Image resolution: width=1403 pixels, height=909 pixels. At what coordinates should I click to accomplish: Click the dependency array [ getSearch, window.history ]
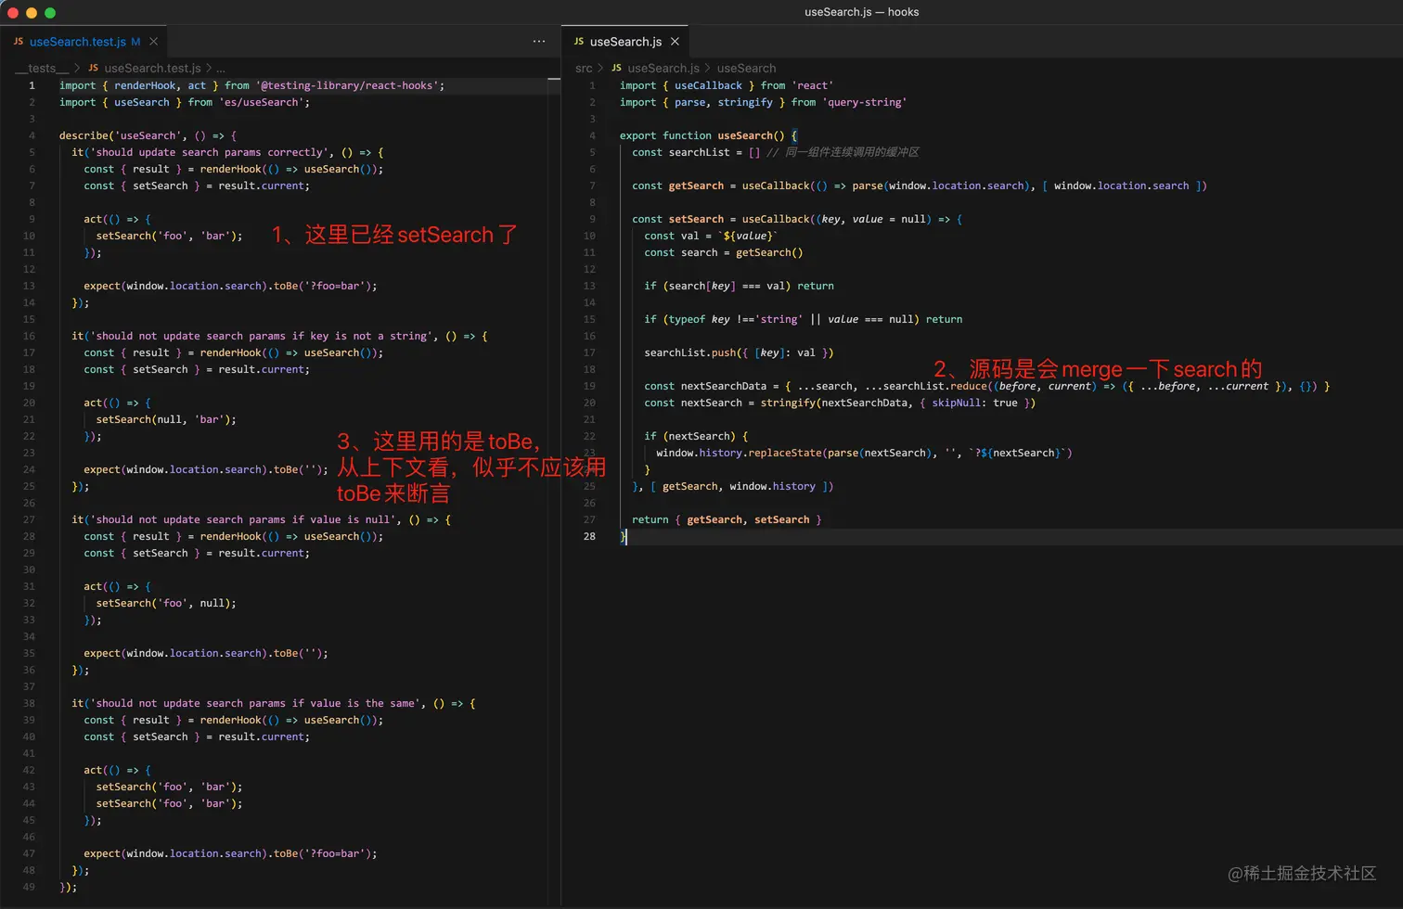point(742,486)
